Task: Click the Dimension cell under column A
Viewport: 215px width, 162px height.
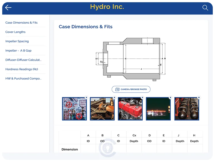Action: (x=88, y=149)
